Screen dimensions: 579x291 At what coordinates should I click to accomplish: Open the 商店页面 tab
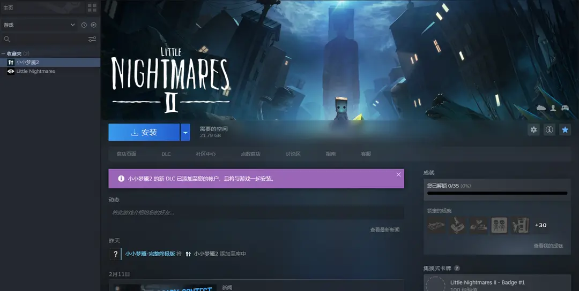(x=127, y=154)
